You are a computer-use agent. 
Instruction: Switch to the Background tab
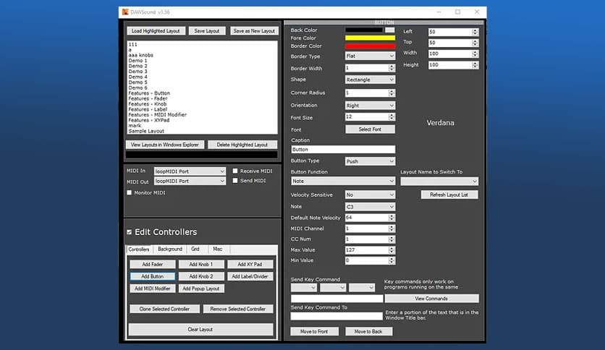pyautogui.click(x=170, y=249)
